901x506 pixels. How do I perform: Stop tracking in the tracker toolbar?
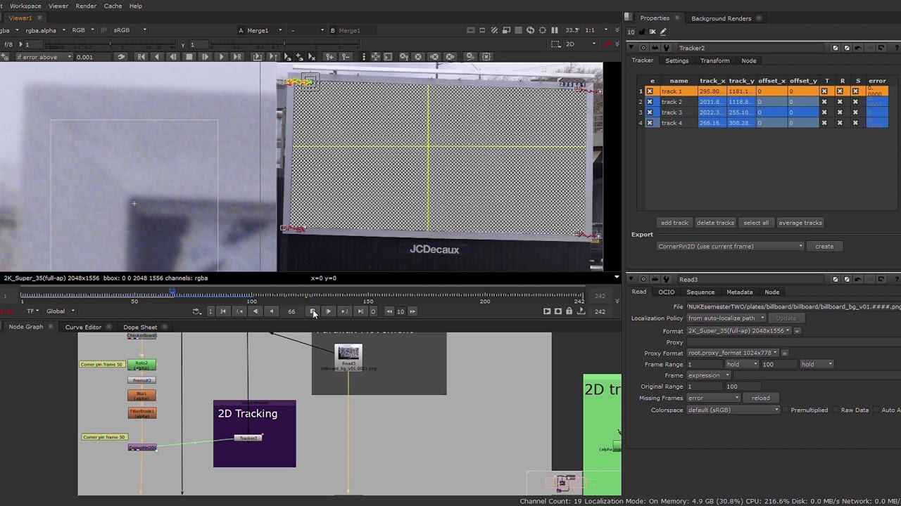coord(189,57)
